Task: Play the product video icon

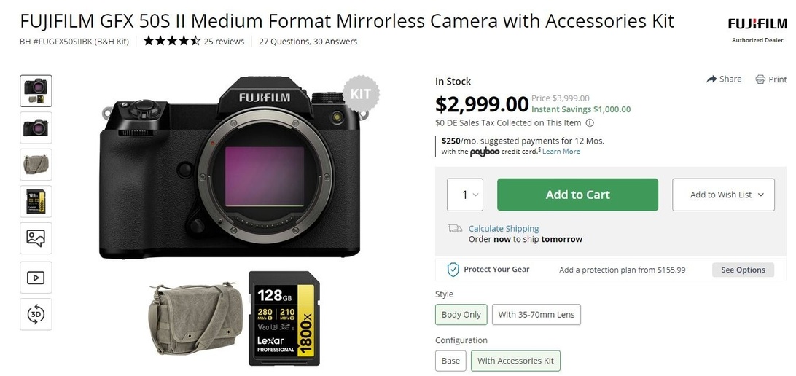Action: tap(36, 278)
